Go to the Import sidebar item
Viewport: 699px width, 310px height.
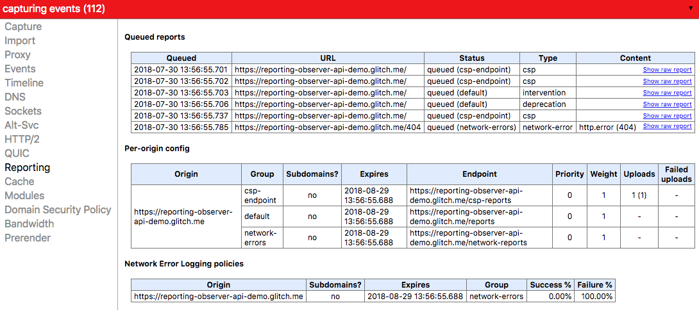pyautogui.click(x=20, y=41)
